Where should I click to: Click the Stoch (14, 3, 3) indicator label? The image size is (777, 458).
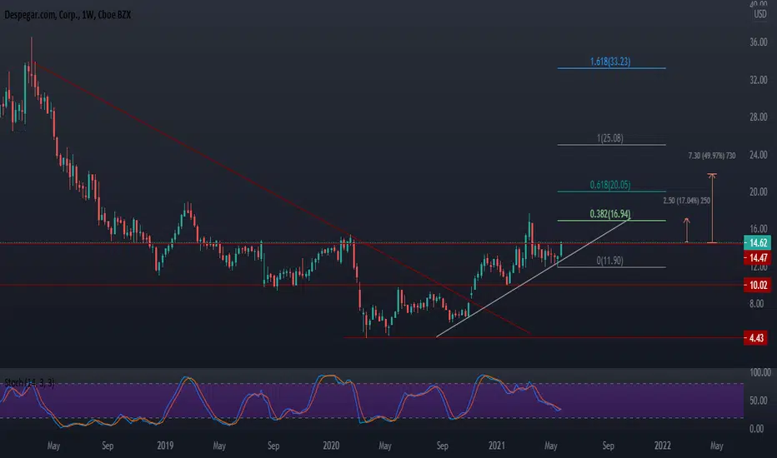[x=29, y=383]
